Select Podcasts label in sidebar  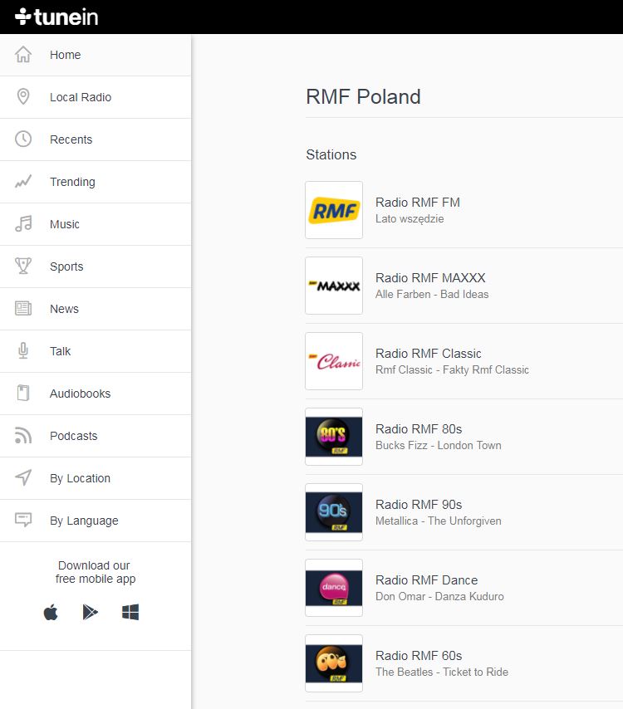pos(73,436)
